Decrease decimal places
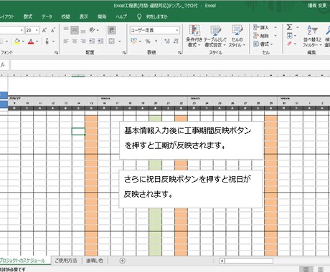The width and height of the screenshot is (330, 272). click(x=176, y=41)
